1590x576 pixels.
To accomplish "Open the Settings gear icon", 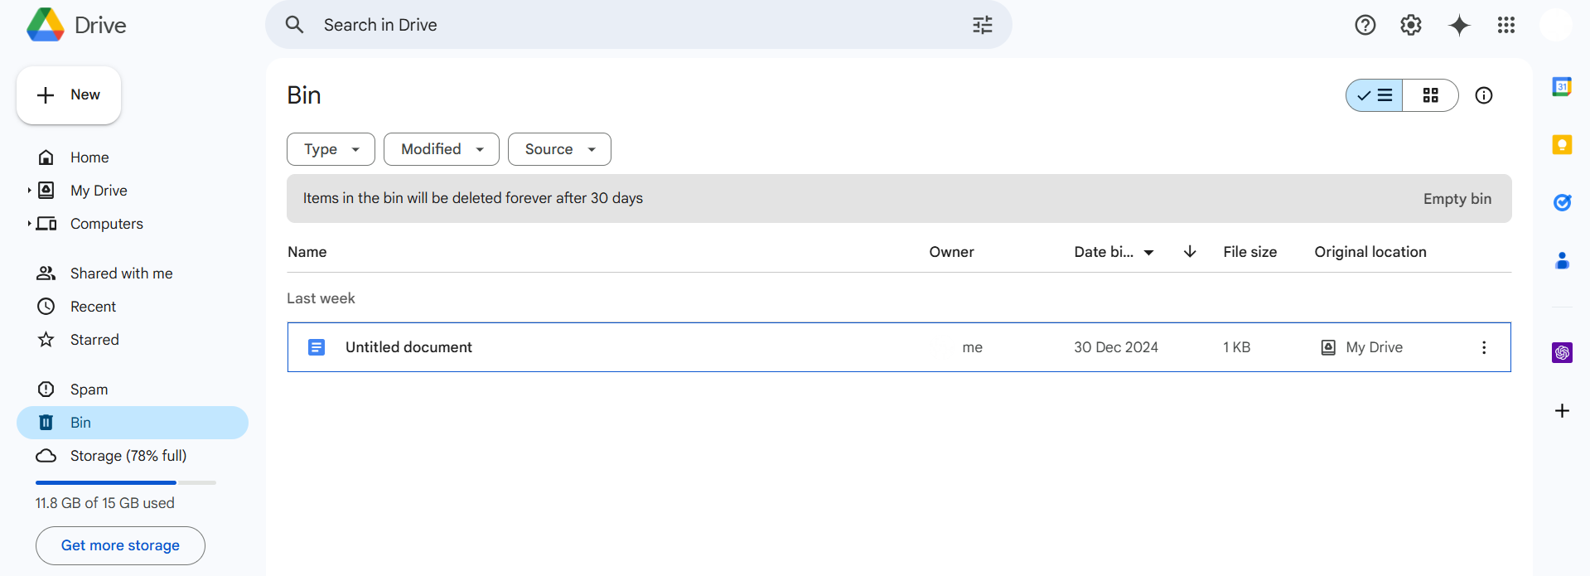I will point(1410,26).
